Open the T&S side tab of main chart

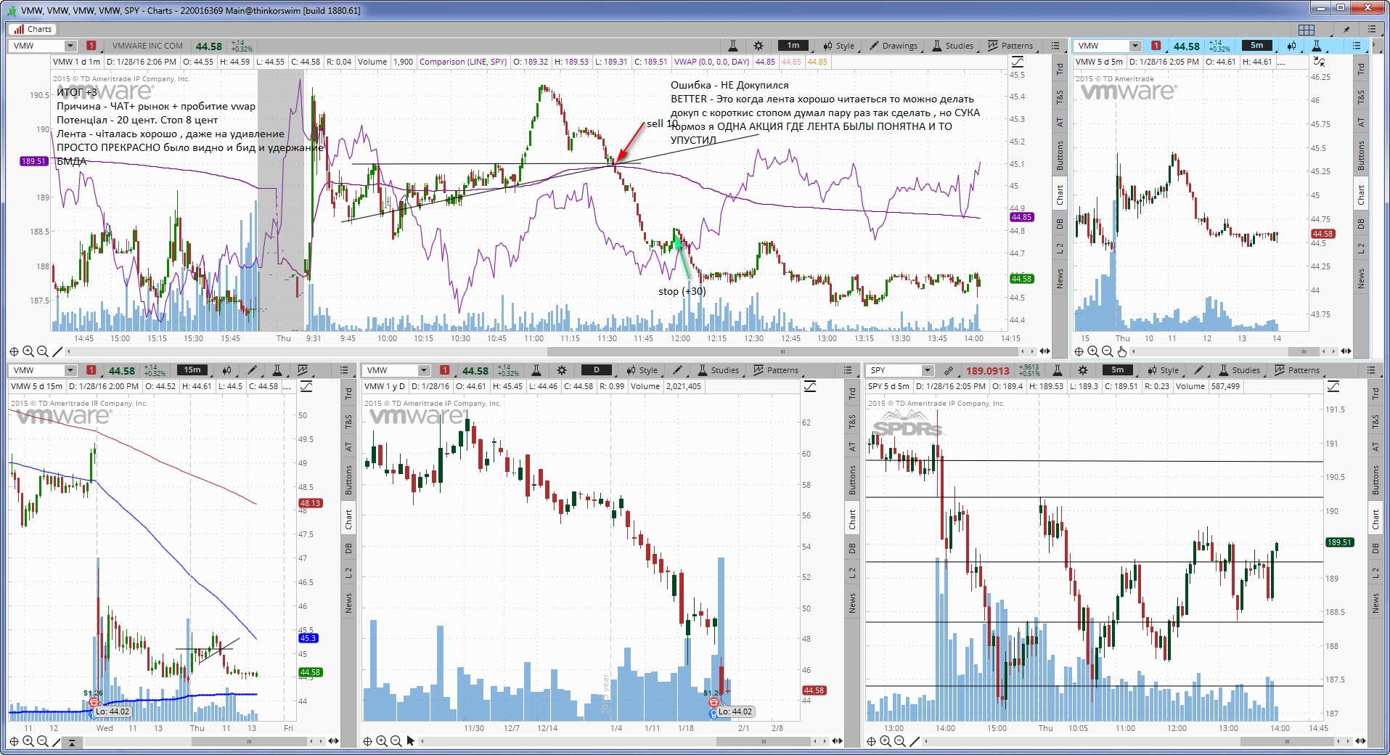coord(1059,96)
